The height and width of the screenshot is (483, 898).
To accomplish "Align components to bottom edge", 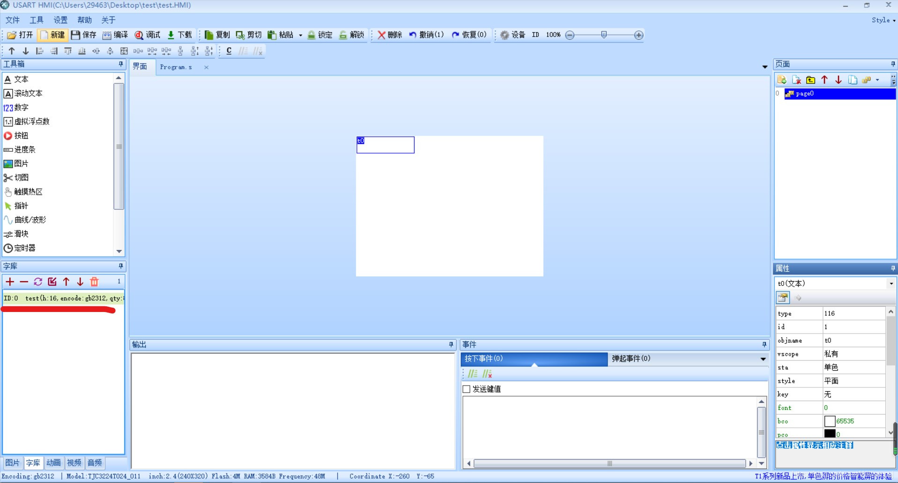I will pos(82,51).
